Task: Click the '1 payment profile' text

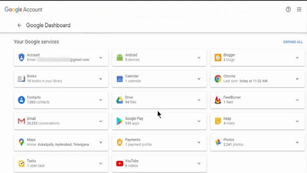Action: tap(138, 145)
